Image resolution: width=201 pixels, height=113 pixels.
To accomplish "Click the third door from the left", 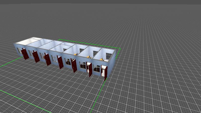I will (x=47, y=60).
